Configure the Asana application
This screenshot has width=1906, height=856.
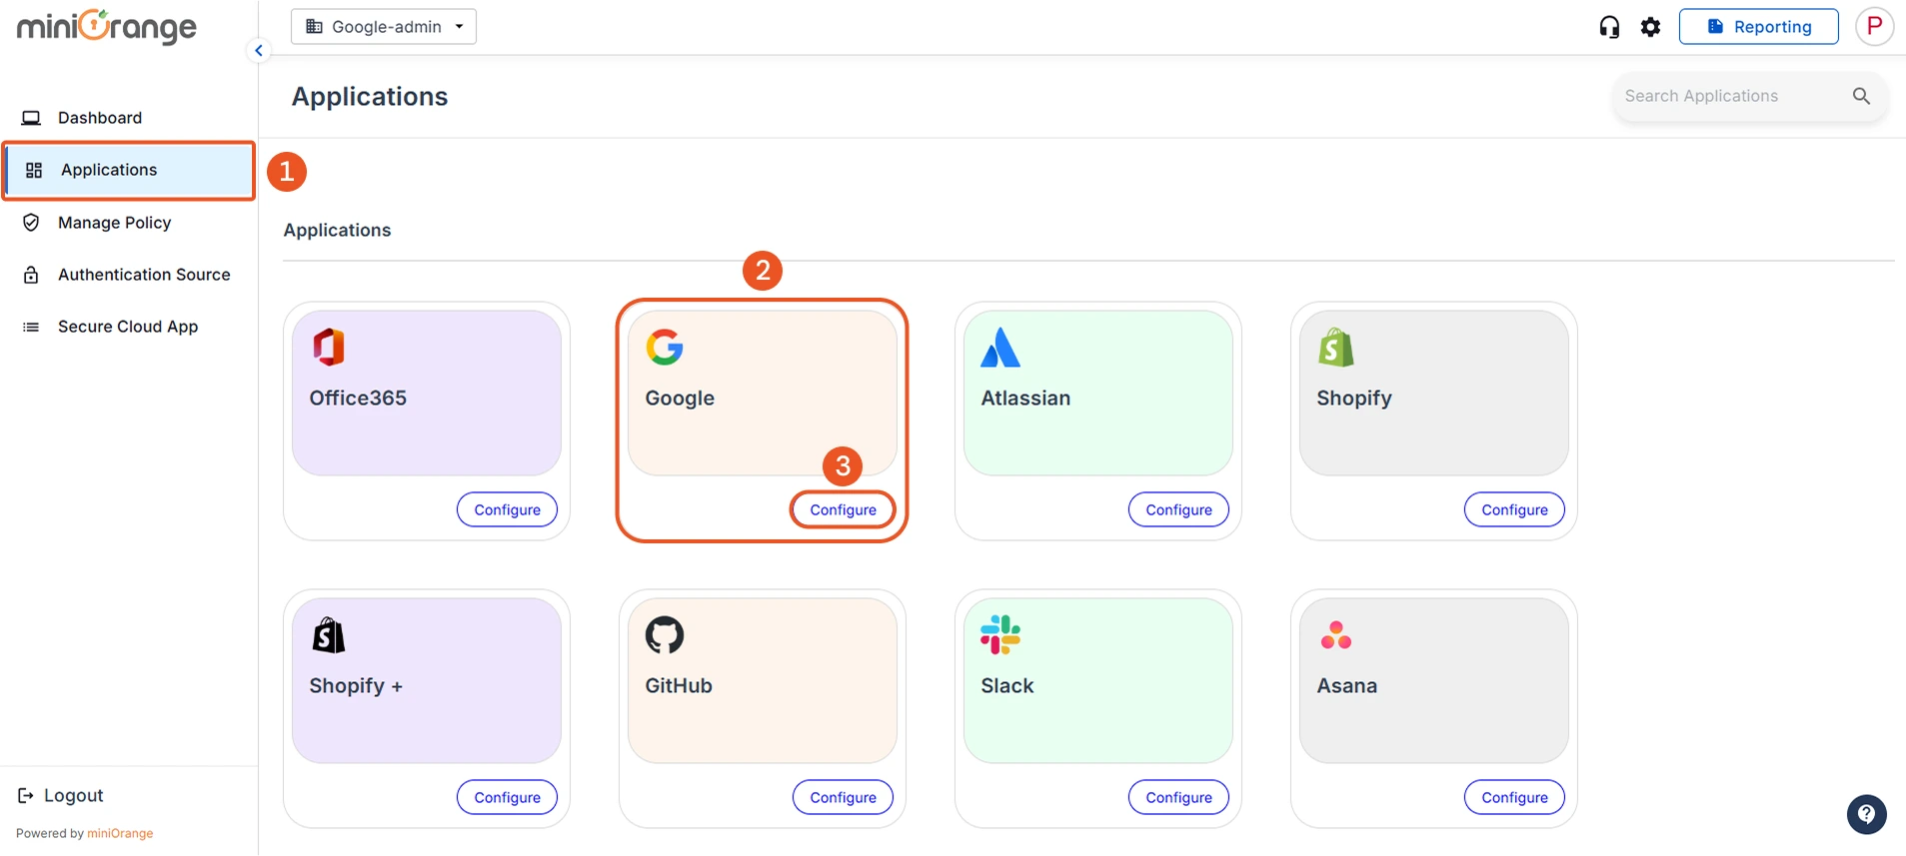[x=1515, y=797]
